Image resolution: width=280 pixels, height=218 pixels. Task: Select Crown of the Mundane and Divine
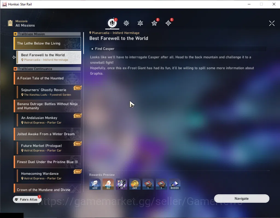(47, 189)
